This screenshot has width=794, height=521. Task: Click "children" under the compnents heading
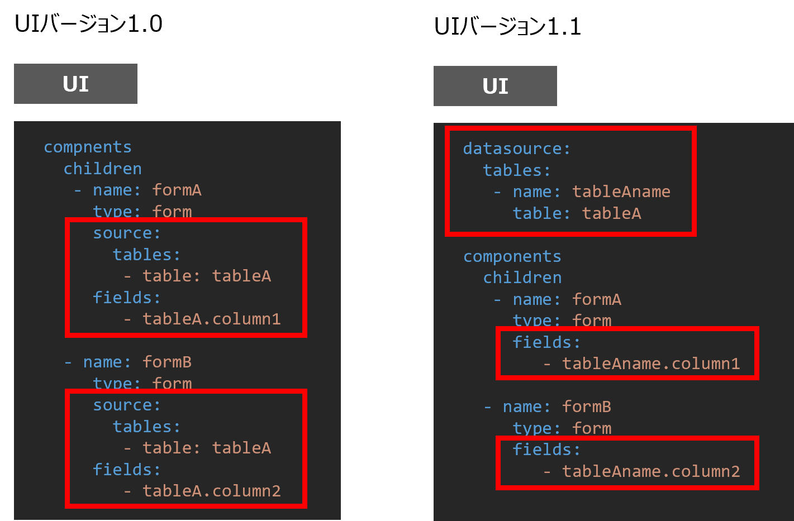coord(102,169)
